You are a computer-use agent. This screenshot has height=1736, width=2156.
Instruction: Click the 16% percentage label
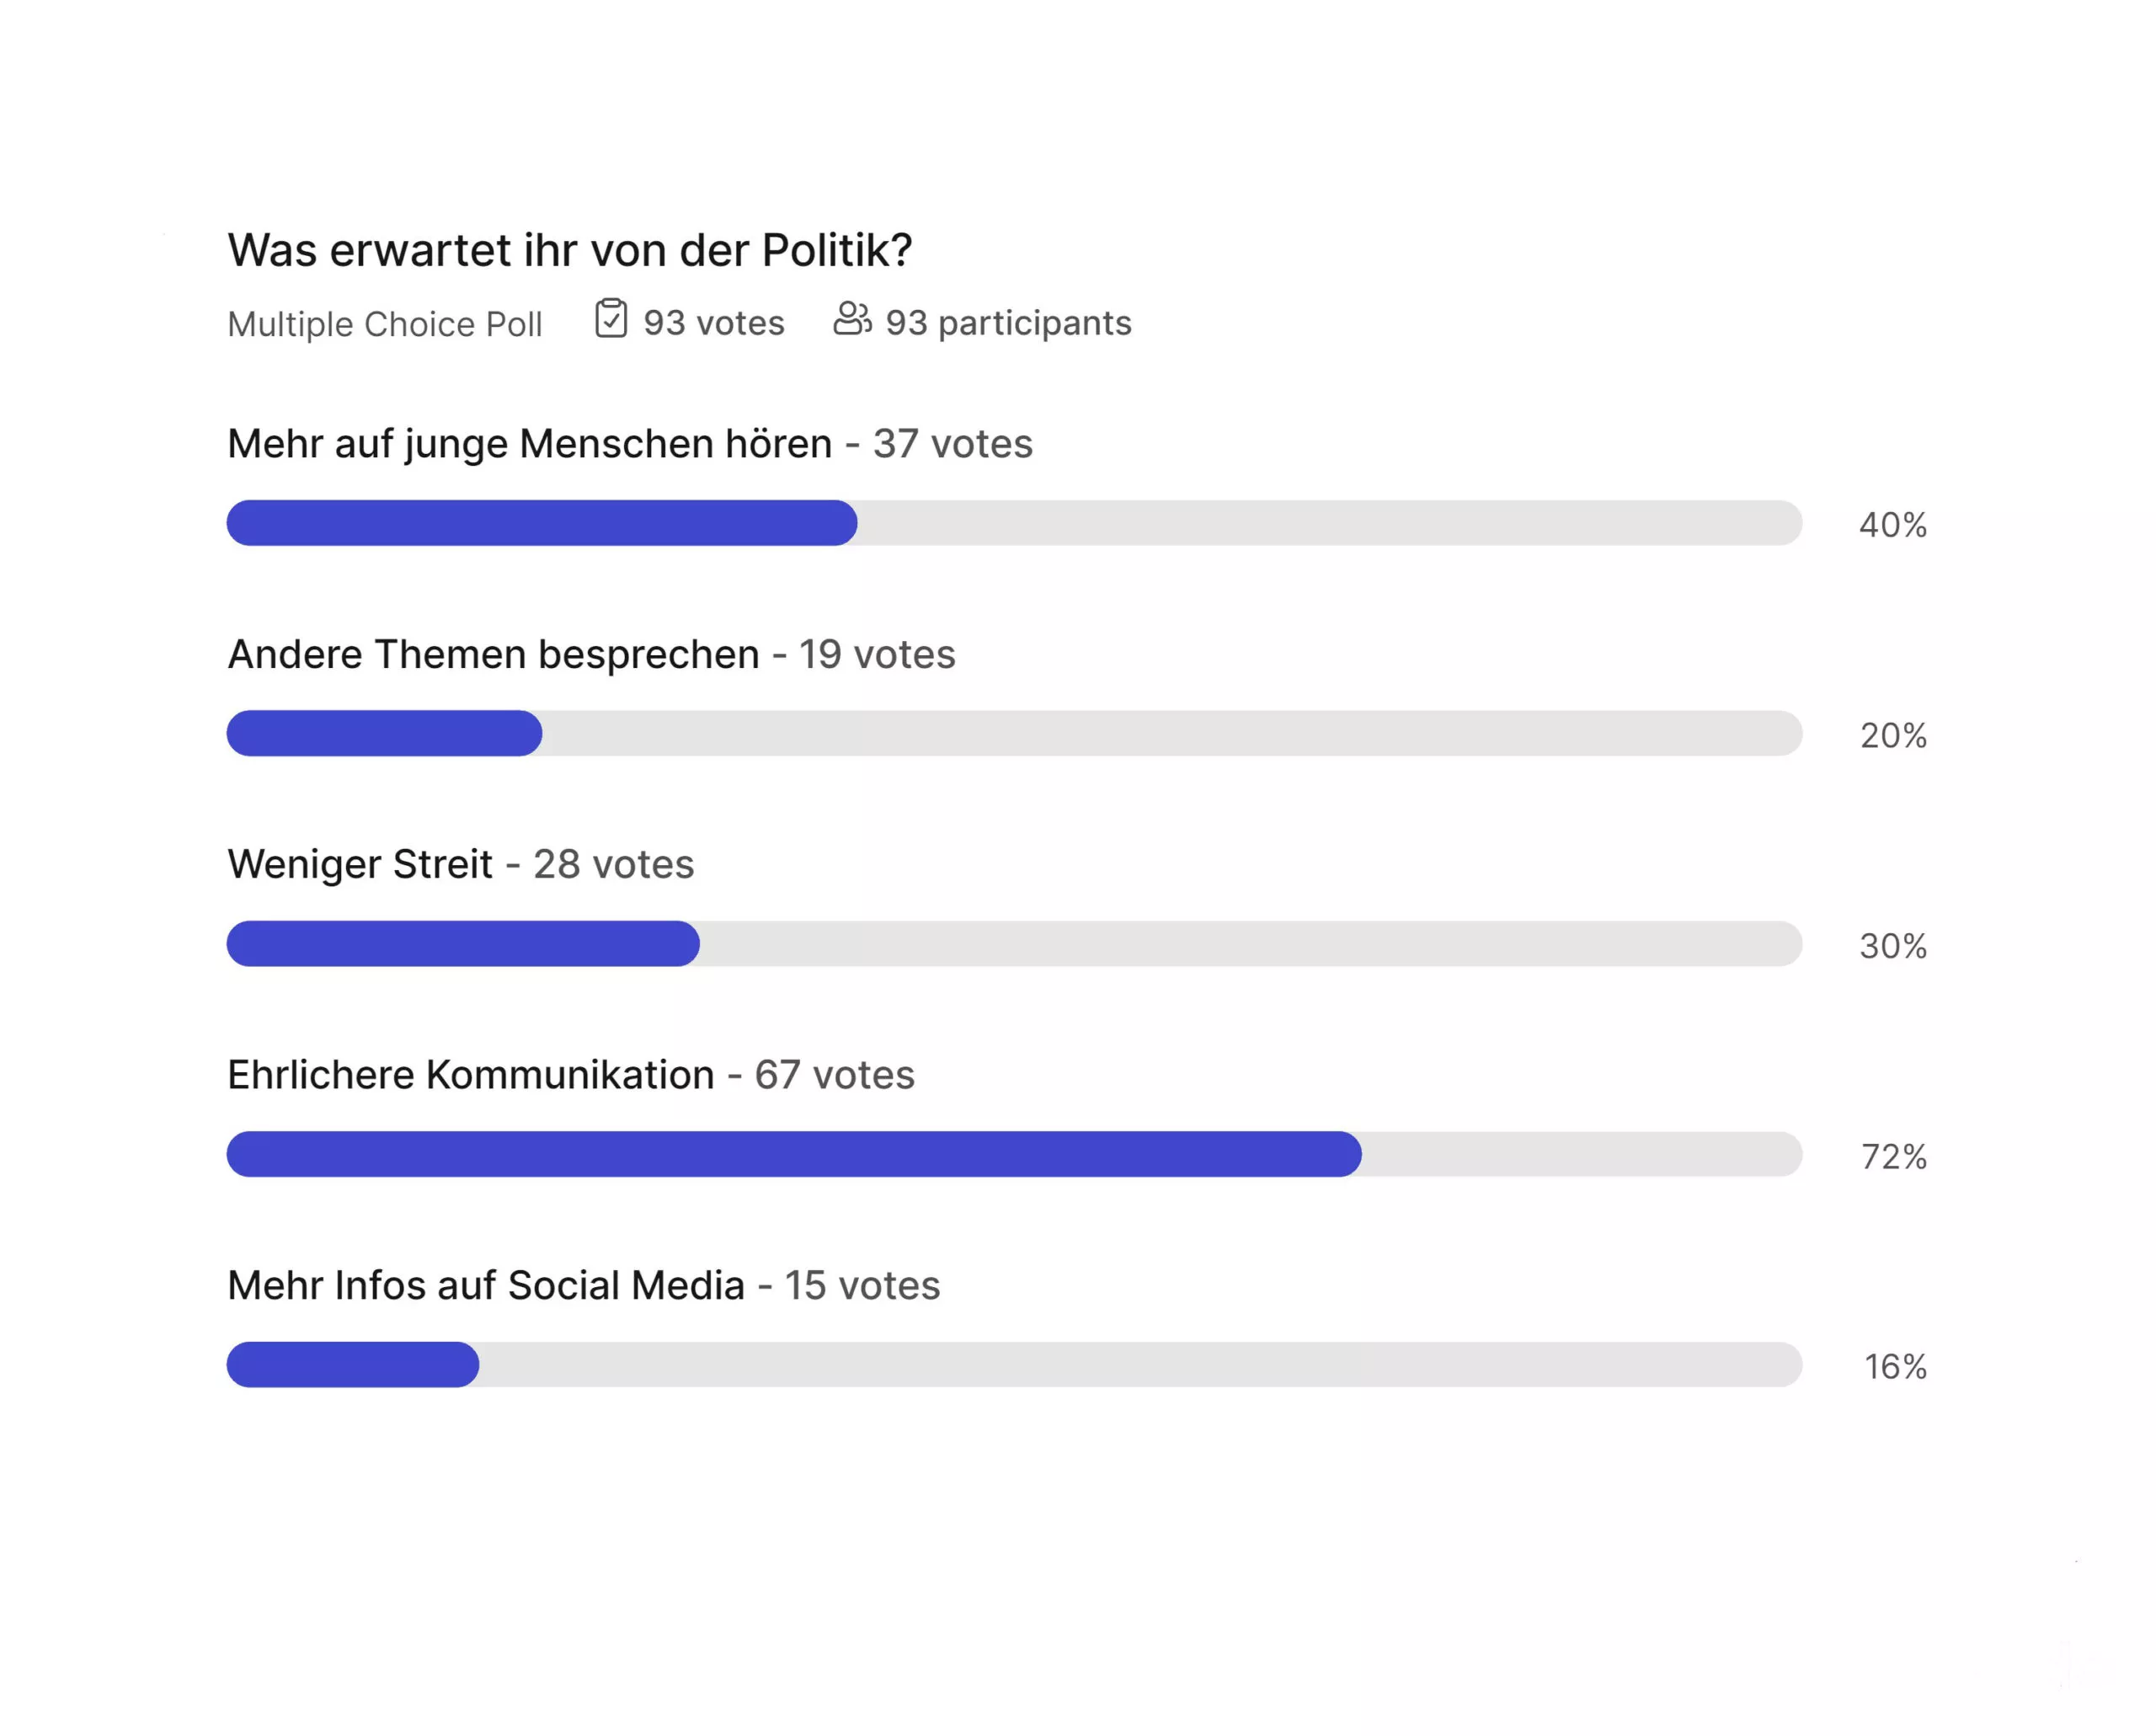(x=1895, y=1367)
